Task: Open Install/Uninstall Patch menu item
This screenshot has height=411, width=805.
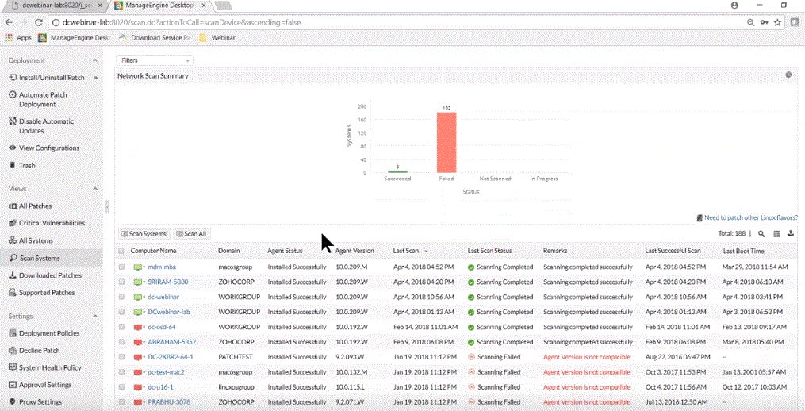Action: [x=47, y=78]
